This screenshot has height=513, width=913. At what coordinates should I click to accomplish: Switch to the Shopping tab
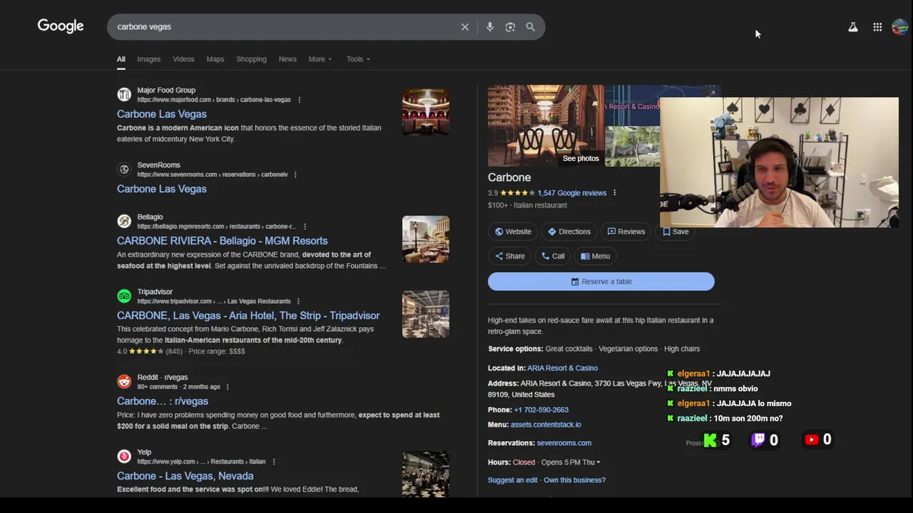point(251,59)
